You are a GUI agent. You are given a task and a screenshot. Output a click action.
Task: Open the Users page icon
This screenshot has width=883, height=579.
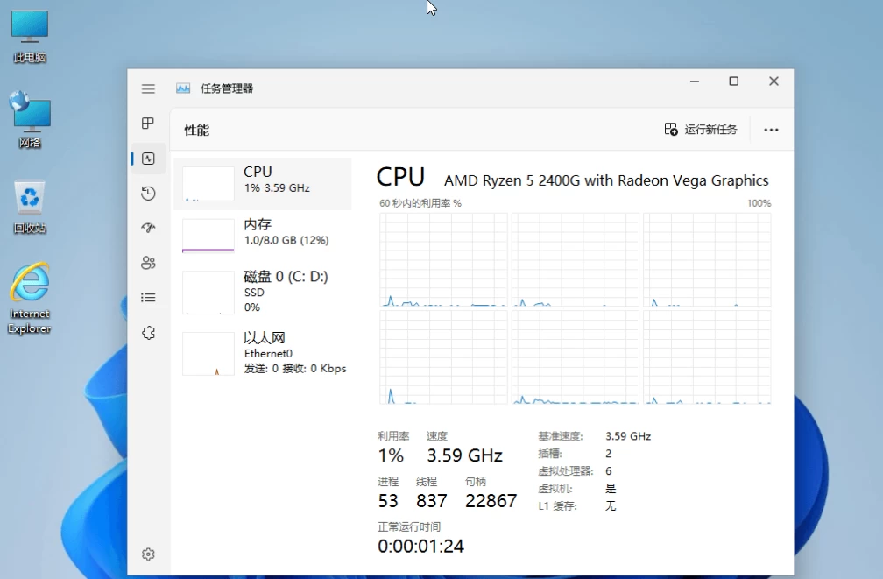pos(148,263)
